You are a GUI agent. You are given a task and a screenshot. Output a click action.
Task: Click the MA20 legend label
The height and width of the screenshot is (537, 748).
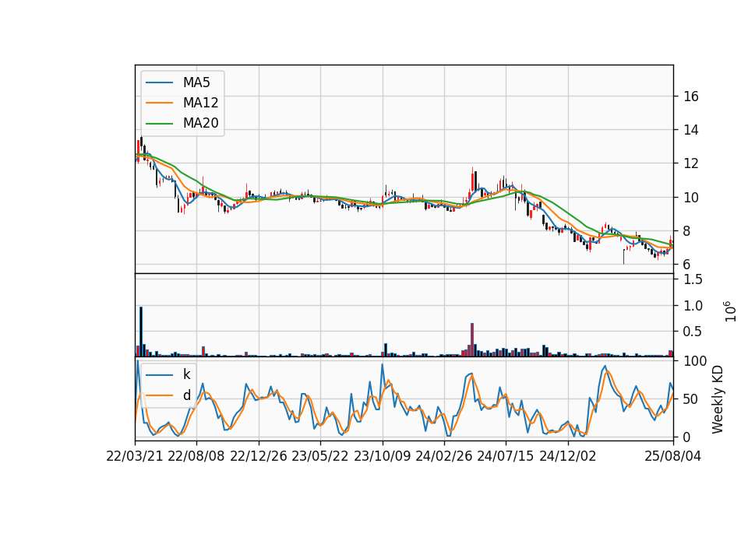click(200, 123)
